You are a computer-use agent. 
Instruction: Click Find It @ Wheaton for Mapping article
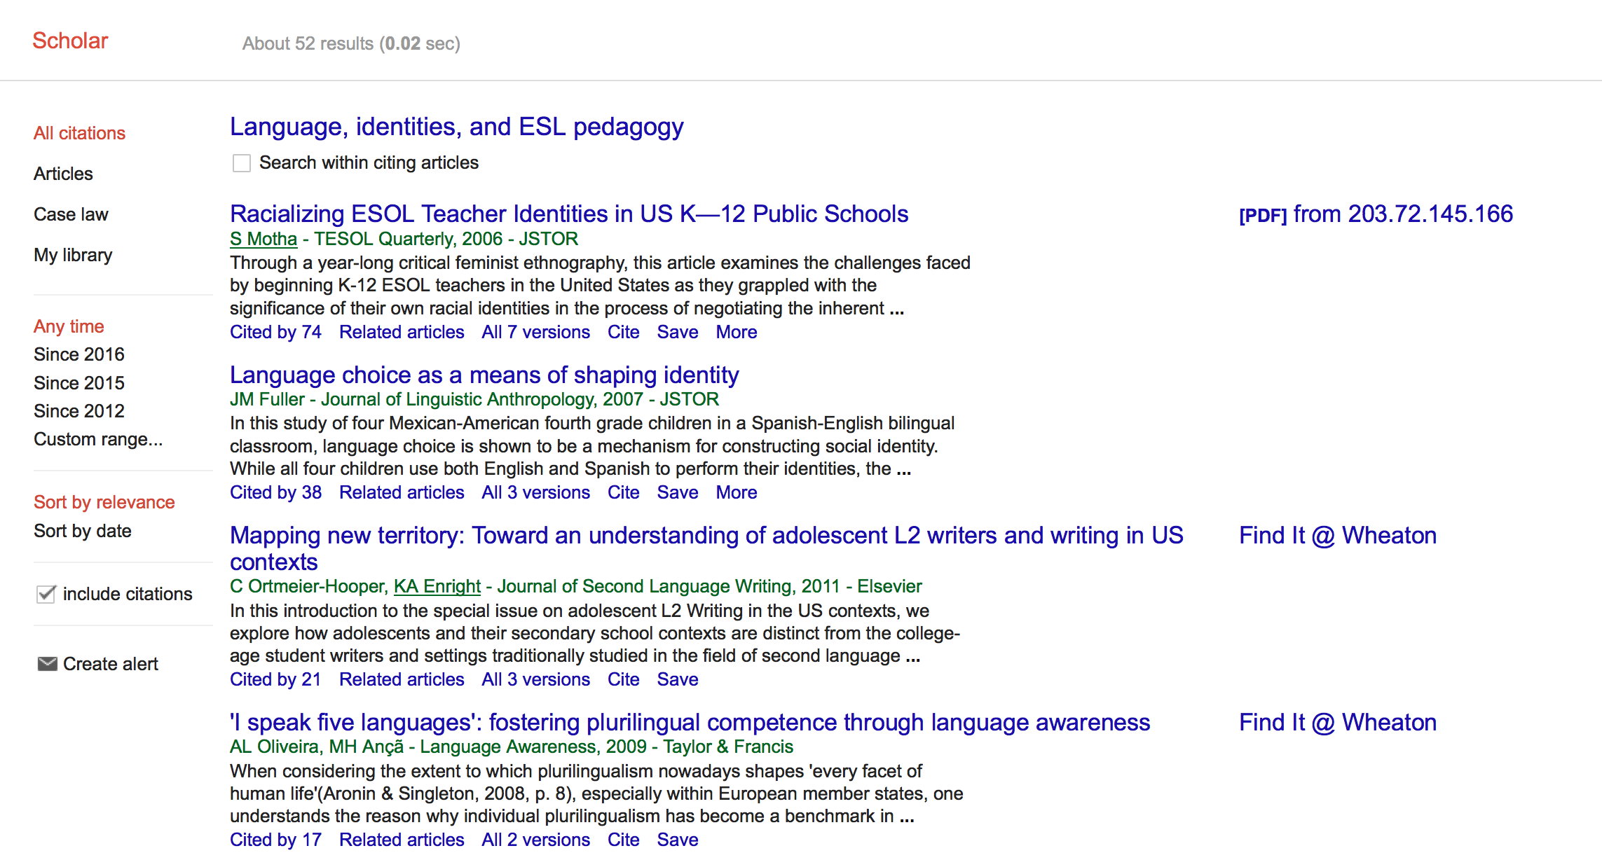pyautogui.click(x=1337, y=536)
